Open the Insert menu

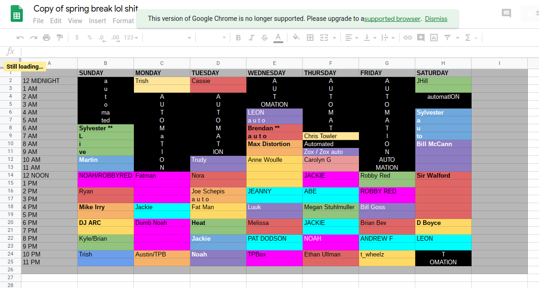97,21
